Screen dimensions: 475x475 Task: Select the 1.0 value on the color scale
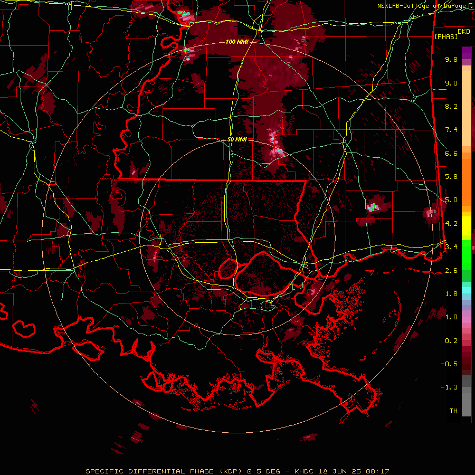click(x=451, y=317)
